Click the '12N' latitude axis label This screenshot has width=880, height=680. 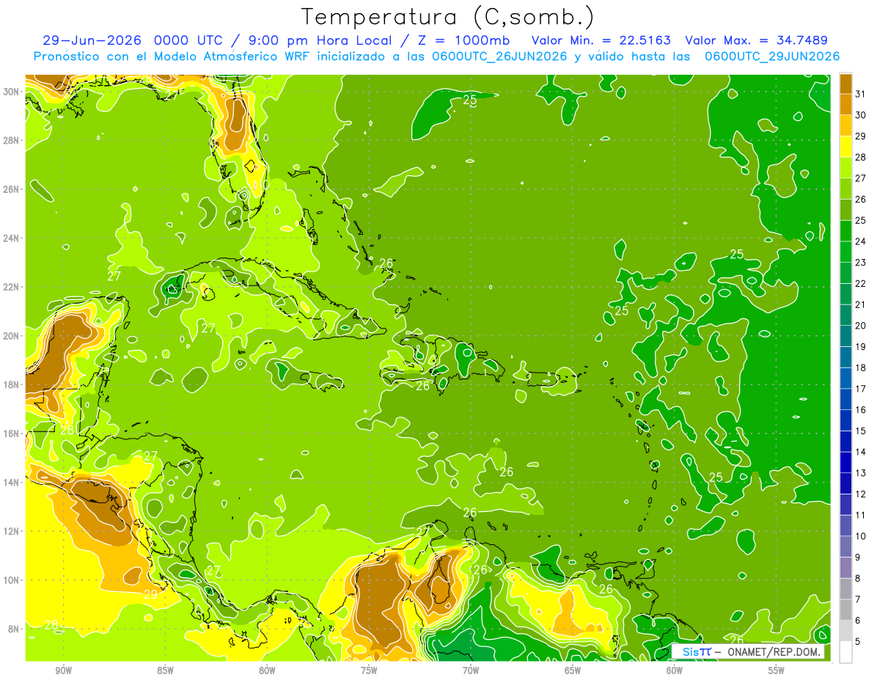point(12,531)
